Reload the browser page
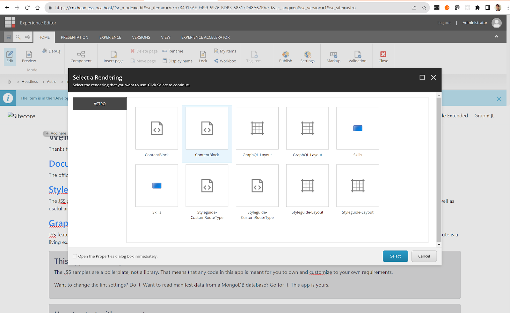 coord(27,8)
